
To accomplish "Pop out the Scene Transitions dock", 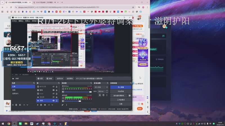I will [107, 83].
